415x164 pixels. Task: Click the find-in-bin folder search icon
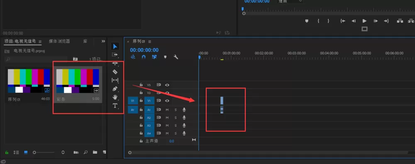(75, 59)
